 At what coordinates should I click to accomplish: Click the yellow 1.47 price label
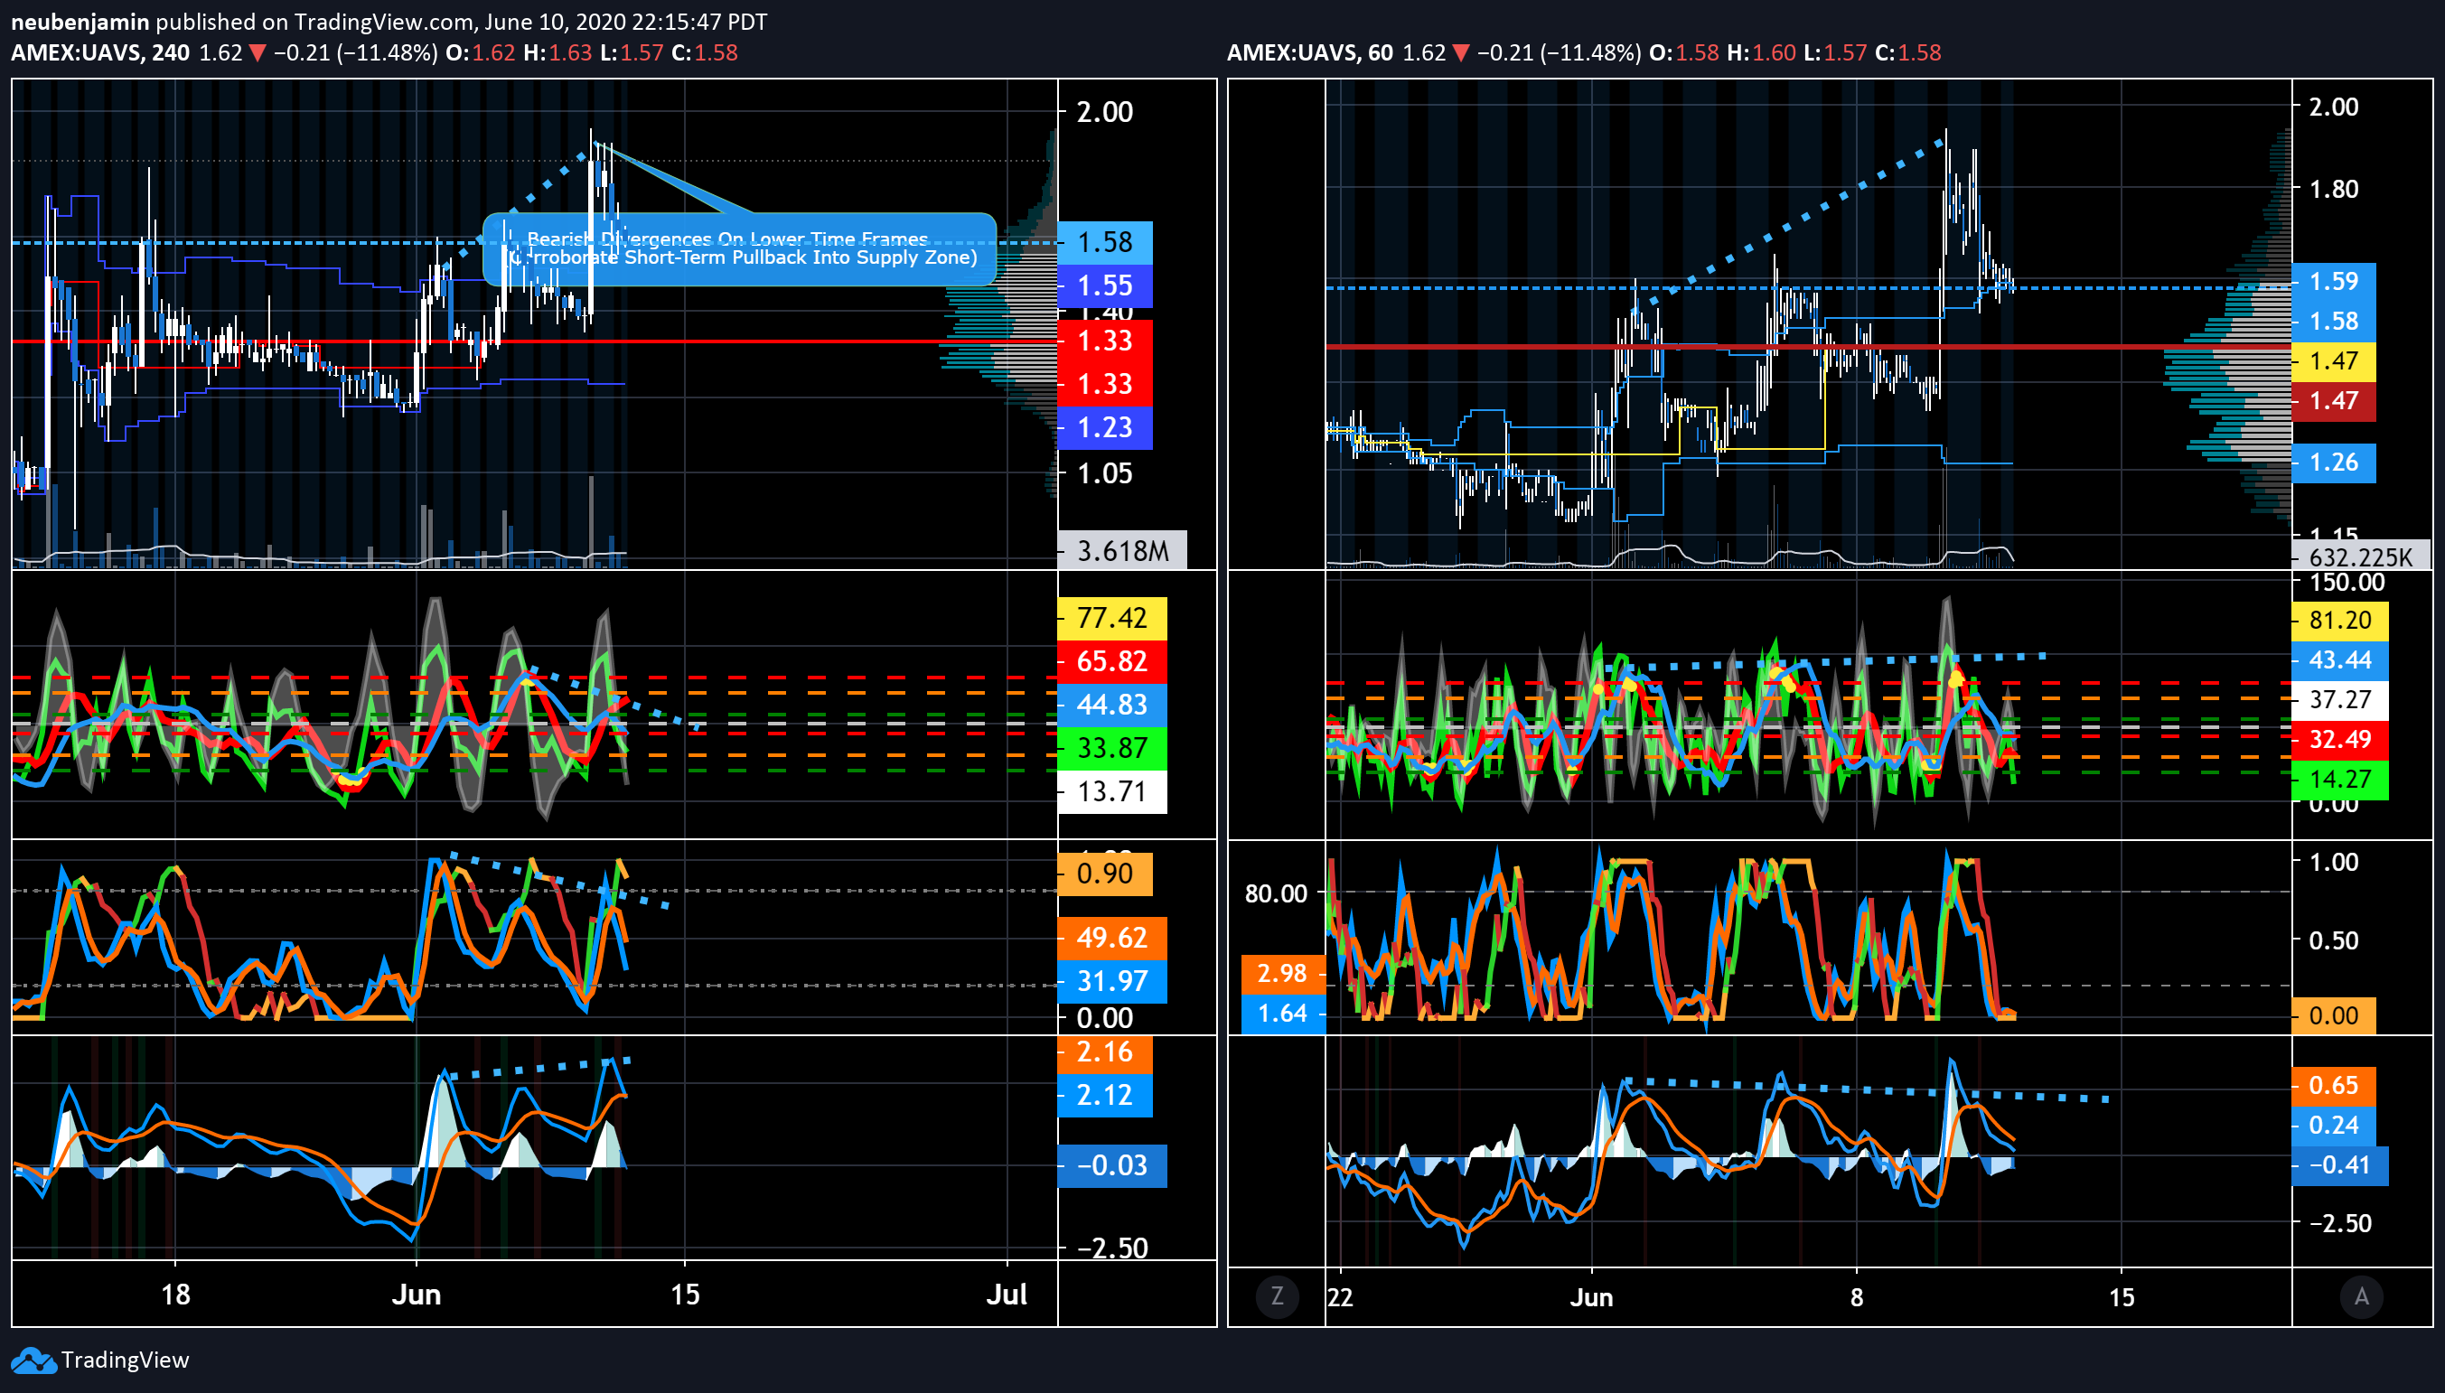[2334, 360]
